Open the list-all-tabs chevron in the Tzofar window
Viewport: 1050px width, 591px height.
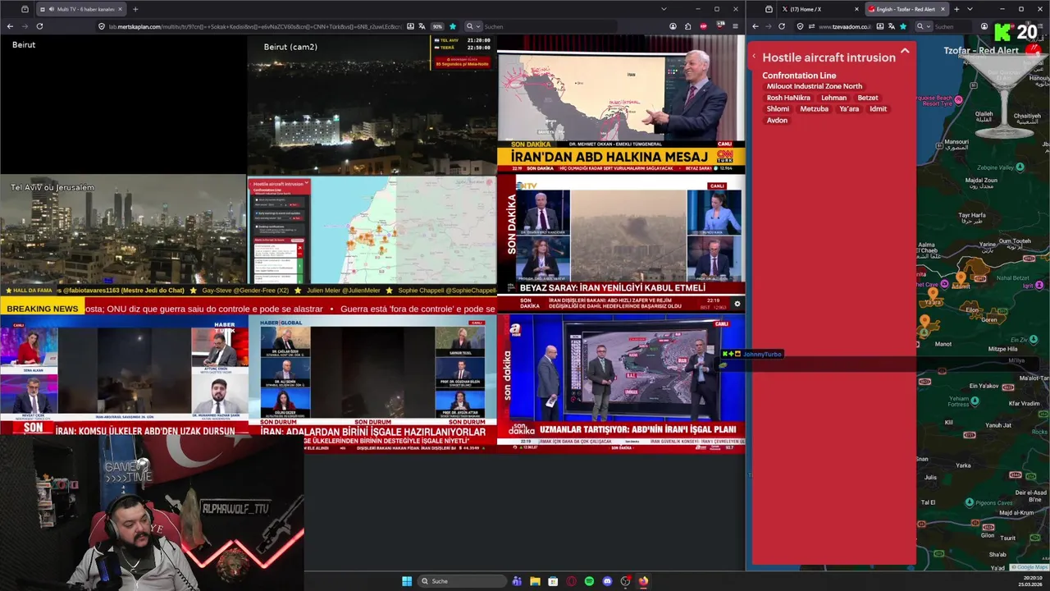[970, 9]
